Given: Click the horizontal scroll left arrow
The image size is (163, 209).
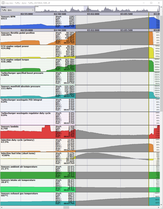Looking at the screenshot, I should (x=1, y=207).
